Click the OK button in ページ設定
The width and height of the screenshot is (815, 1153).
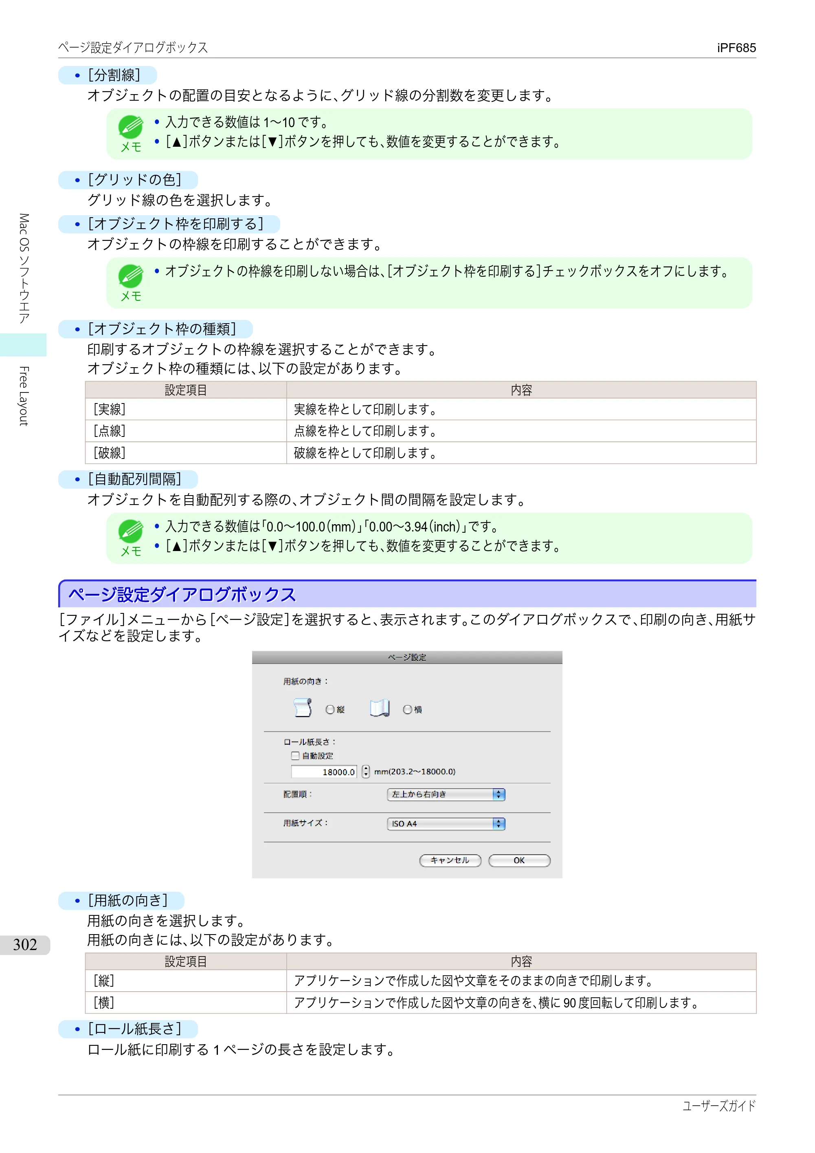click(x=519, y=861)
